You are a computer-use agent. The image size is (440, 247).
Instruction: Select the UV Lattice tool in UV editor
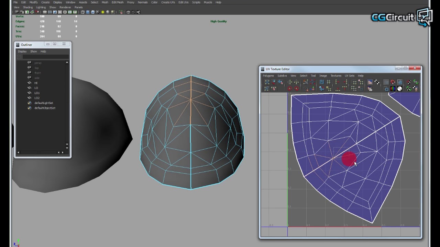pos(267,82)
